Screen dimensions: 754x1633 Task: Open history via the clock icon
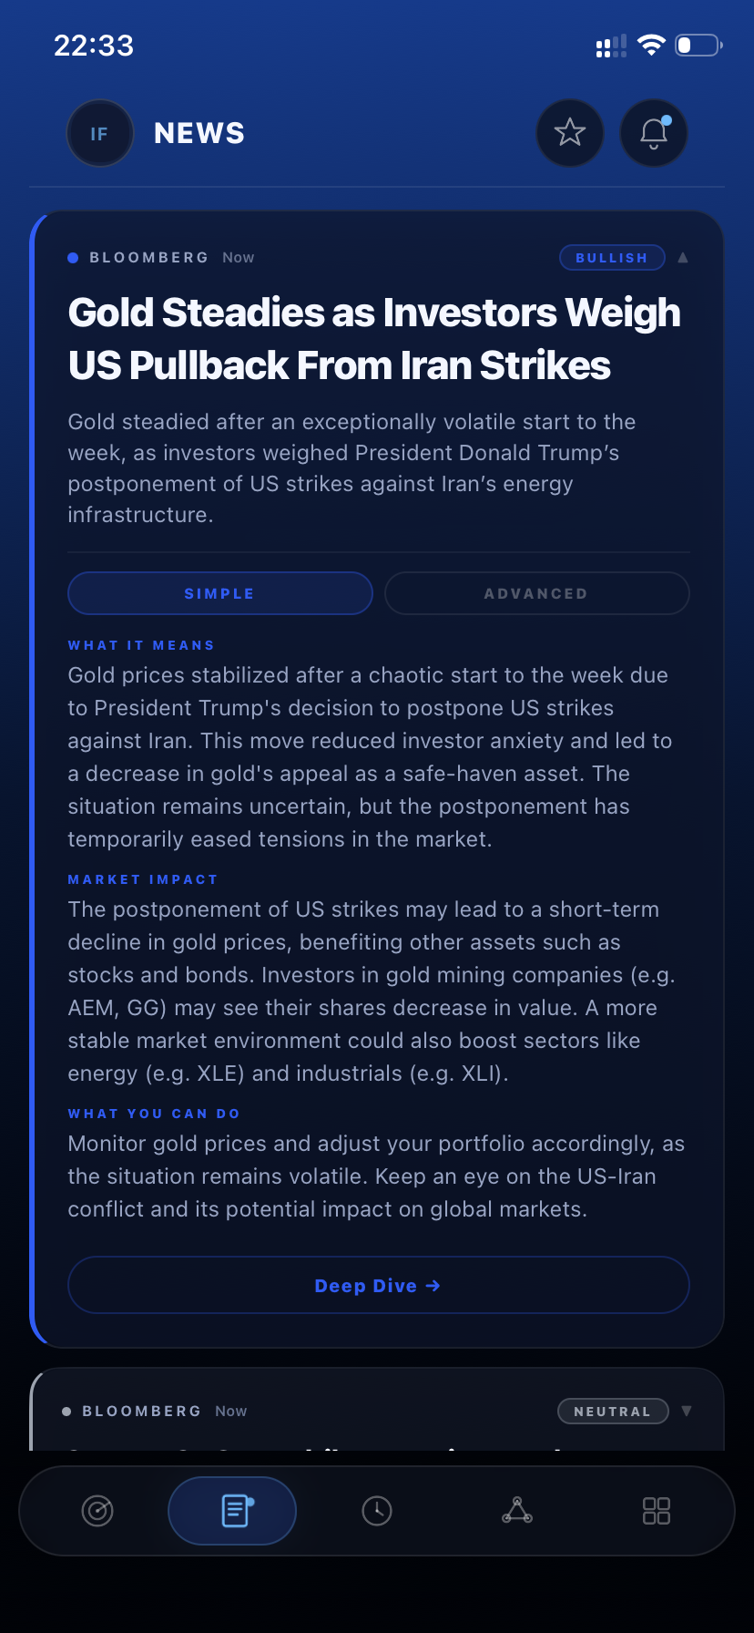click(377, 1510)
